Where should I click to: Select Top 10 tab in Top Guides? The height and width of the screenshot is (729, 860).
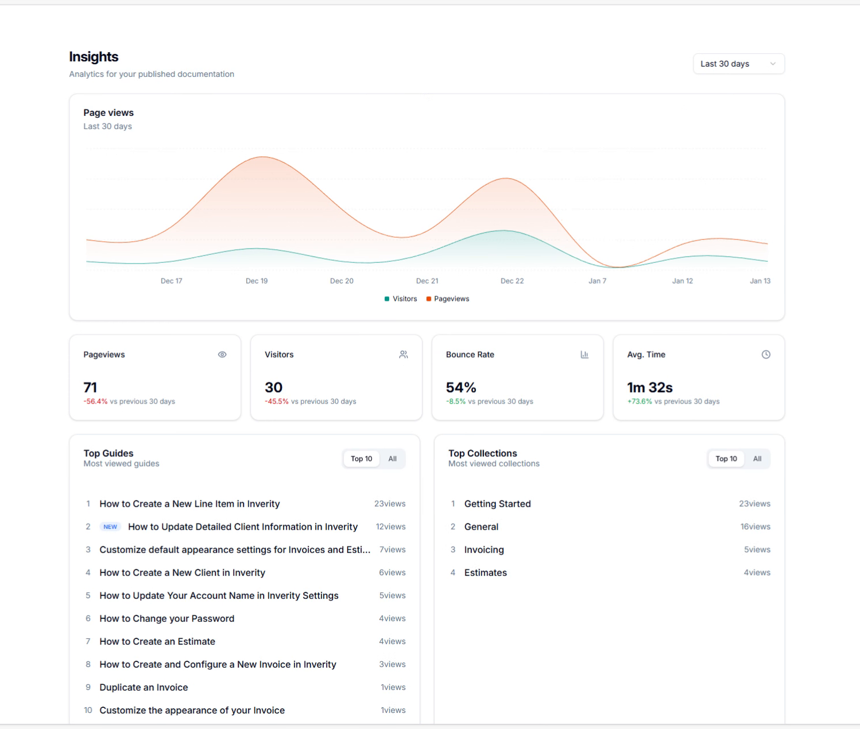[x=361, y=459]
